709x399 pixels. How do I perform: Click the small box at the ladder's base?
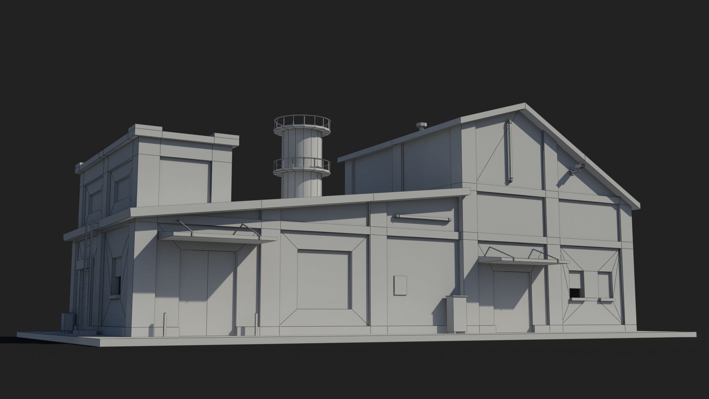pyautogui.click(x=67, y=322)
